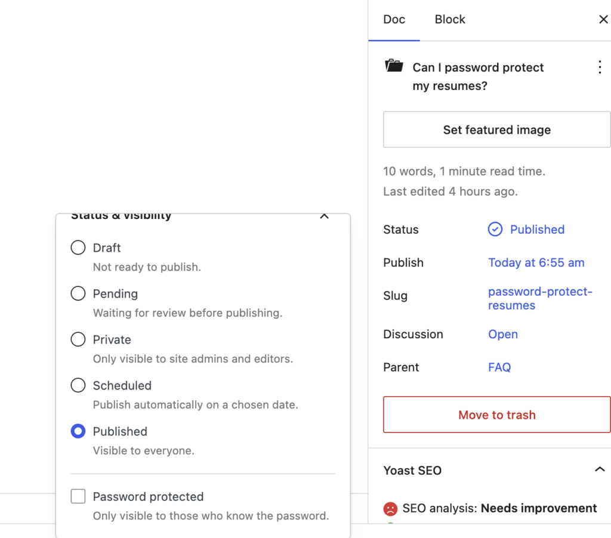Screen dimensions: 611x538
Task: Open the publish date 'Today at 6:55 am'
Action: [536, 262]
